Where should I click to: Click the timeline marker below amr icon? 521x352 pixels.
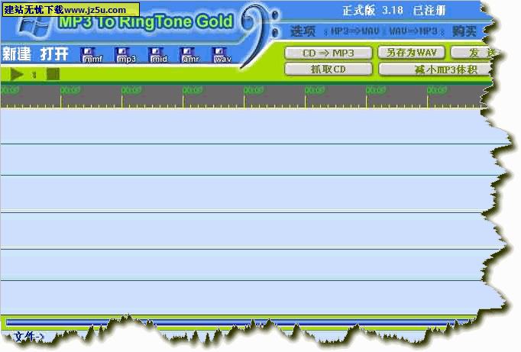[193, 90]
